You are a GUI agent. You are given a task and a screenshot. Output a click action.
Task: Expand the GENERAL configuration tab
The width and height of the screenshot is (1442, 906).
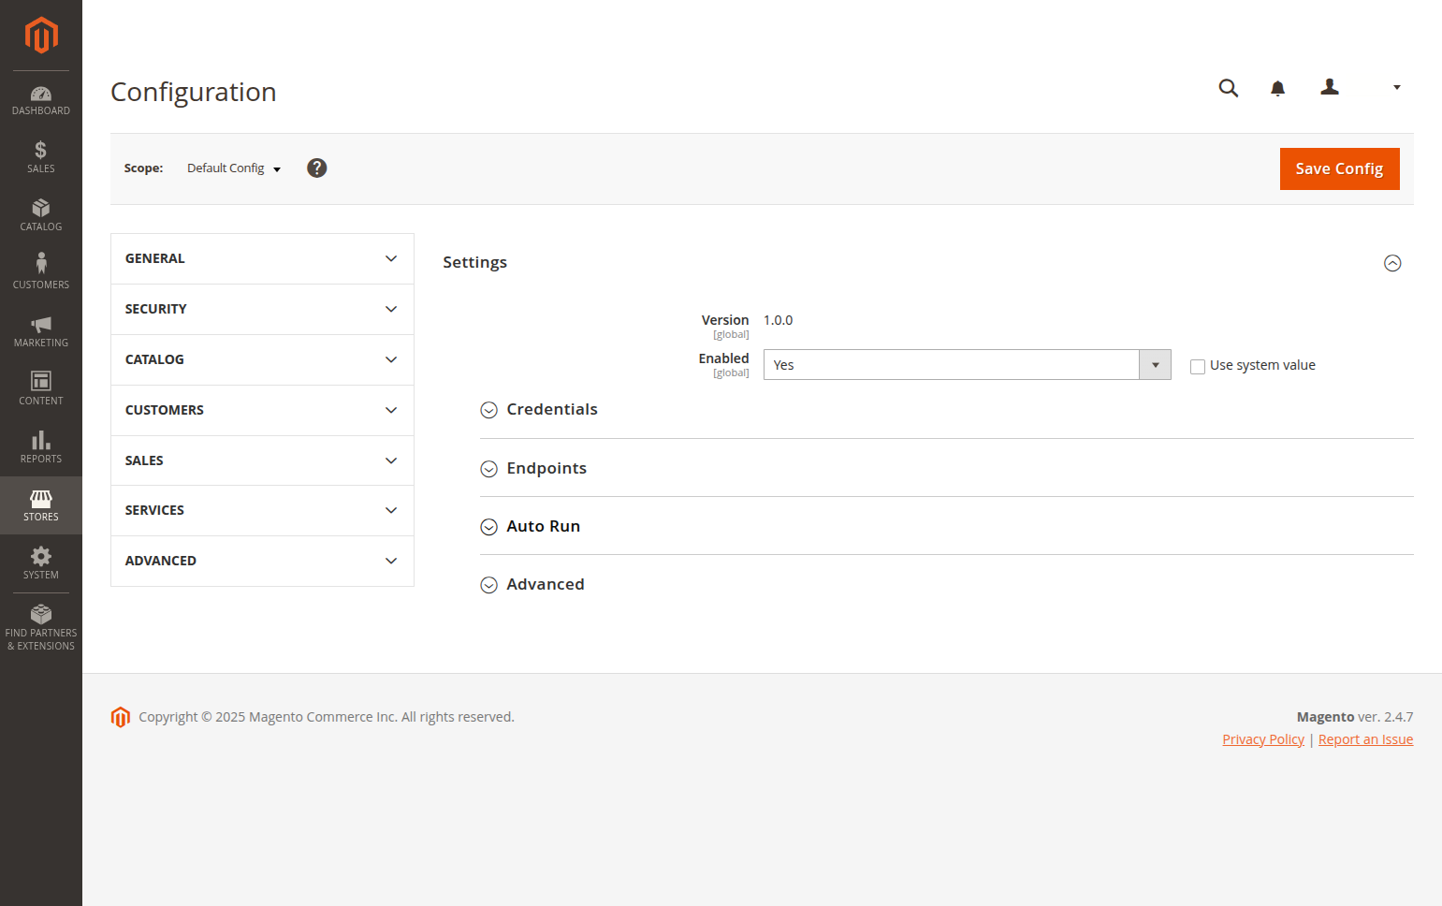(x=262, y=258)
